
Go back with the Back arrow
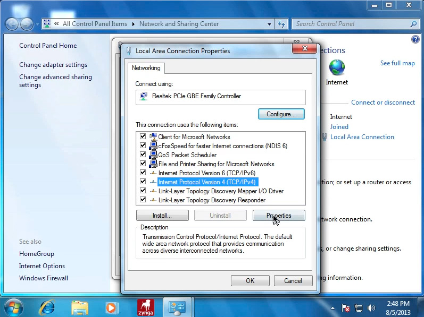pos(12,24)
